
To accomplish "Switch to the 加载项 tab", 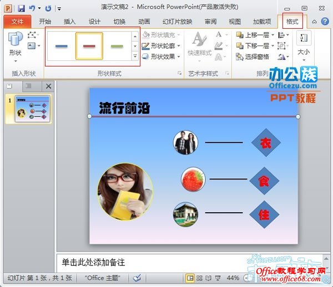I will (262, 22).
